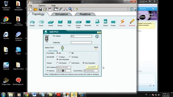Set Port Status to On
The image size is (173, 97).
click(x=57, y=53)
